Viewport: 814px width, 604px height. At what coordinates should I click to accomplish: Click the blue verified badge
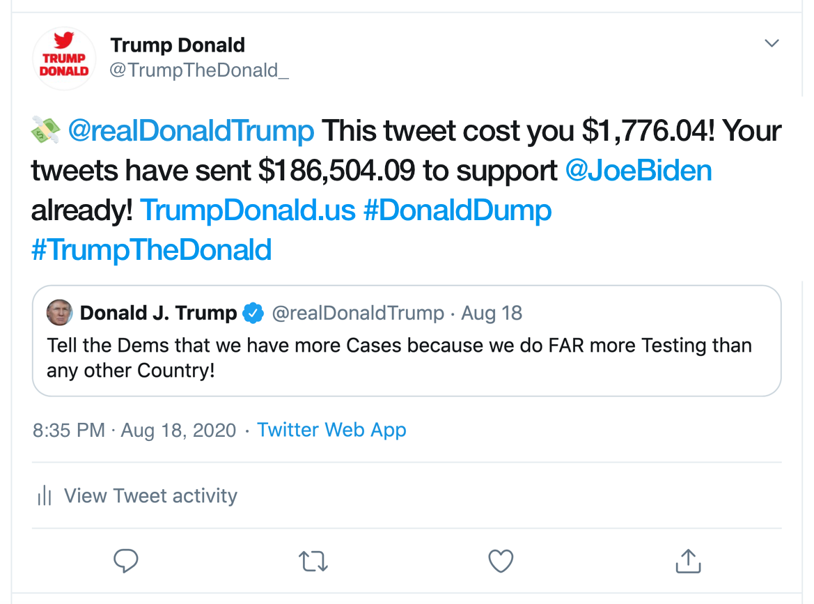pyautogui.click(x=253, y=313)
